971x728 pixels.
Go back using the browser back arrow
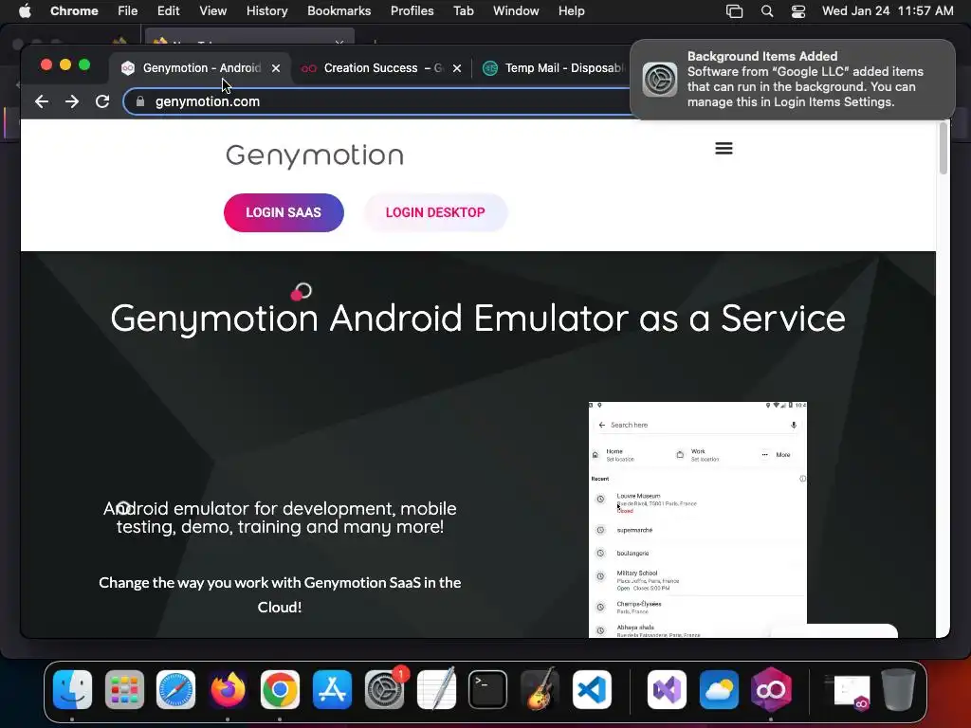click(42, 101)
